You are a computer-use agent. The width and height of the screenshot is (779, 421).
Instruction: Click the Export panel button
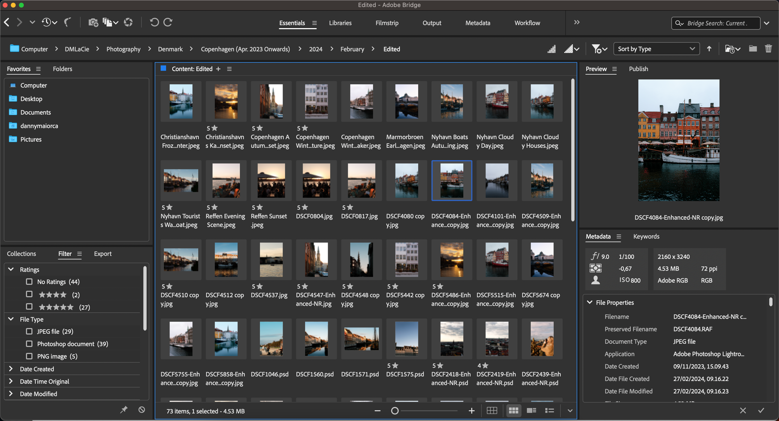click(103, 254)
